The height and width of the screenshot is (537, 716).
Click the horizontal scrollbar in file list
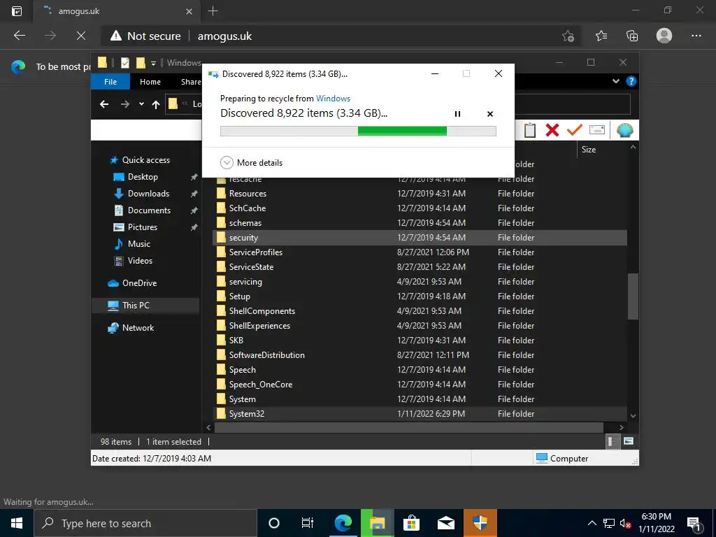point(408,427)
